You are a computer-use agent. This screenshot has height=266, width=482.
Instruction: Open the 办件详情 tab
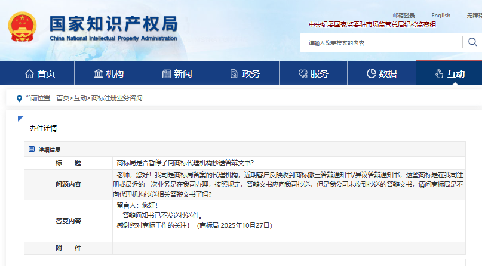pyautogui.click(x=44, y=128)
